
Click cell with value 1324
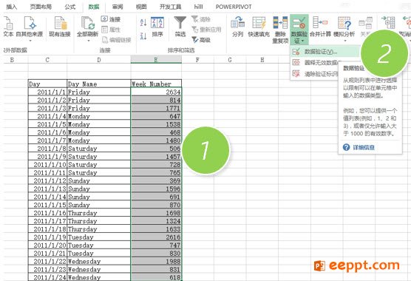click(x=156, y=221)
